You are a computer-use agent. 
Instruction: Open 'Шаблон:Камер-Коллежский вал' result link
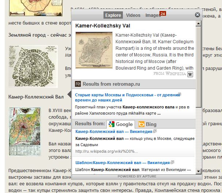coord(122,162)
